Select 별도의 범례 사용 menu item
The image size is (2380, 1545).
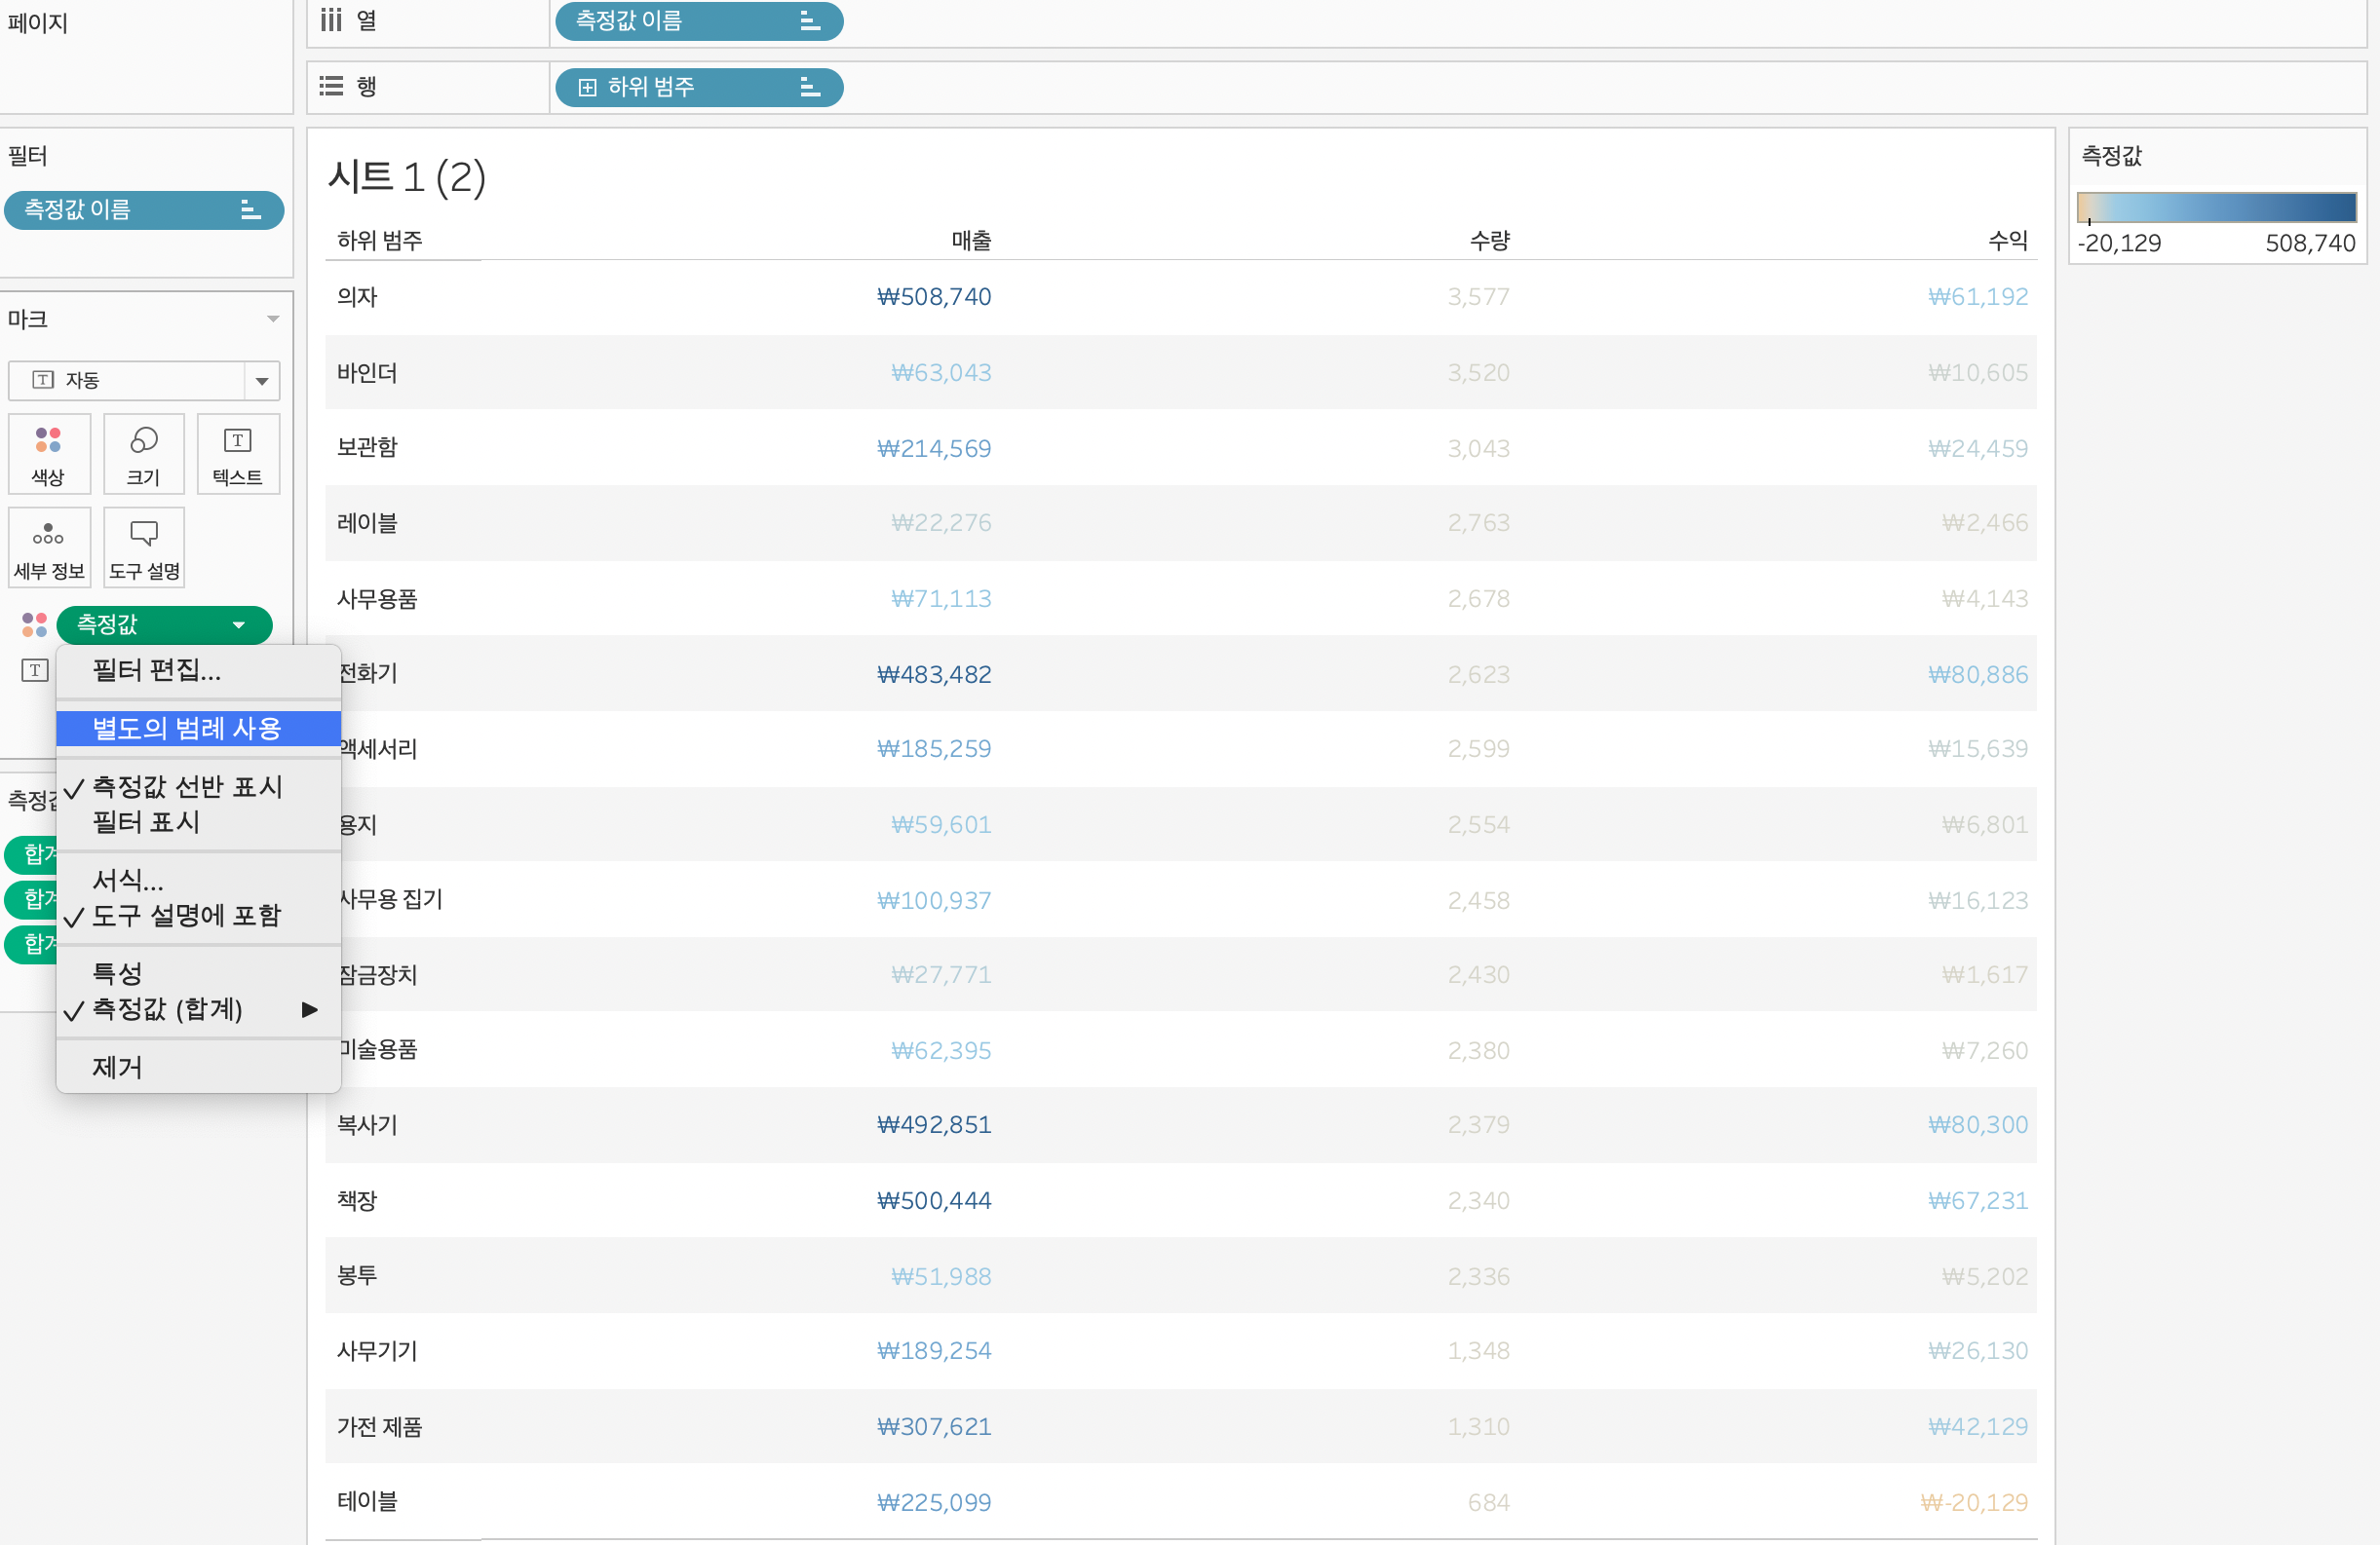(186, 729)
